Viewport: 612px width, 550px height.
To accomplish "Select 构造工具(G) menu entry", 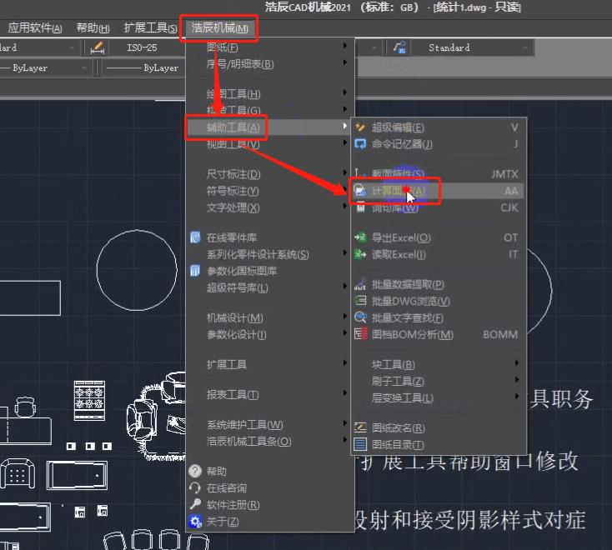I will pyautogui.click(x=269, y=110).
